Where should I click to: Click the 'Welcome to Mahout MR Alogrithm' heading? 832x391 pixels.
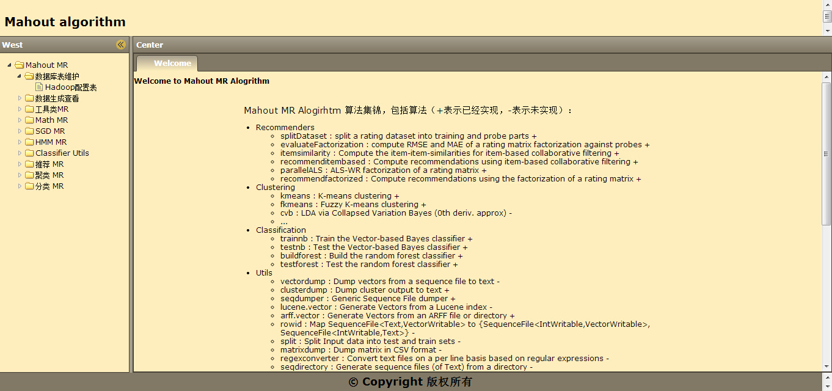tap(202, 81)
